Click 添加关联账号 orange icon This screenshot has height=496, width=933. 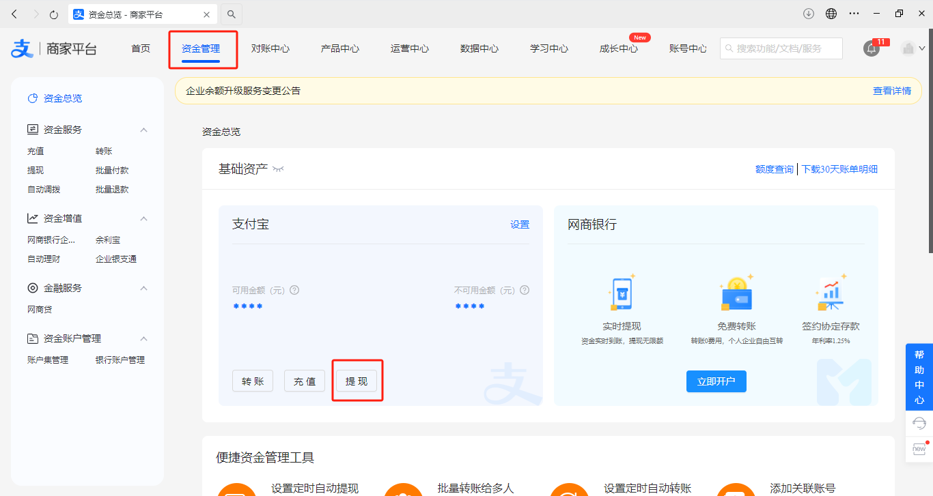coord(735,488)
